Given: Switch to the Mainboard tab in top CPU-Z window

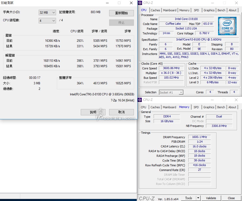Looking at the screenshot, I should pyautogui.click(x=170, y=10).
